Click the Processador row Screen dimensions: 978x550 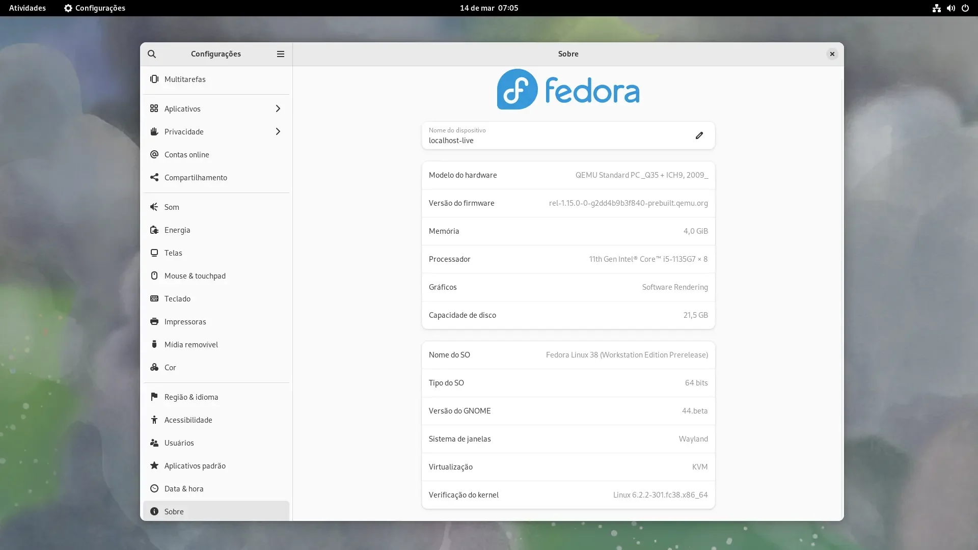(568, 259)
